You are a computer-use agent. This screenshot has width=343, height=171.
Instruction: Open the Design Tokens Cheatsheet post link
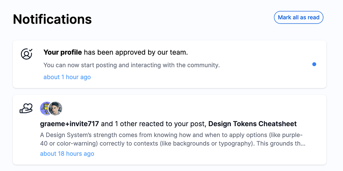pyautogui.click(x=252, y=124)
